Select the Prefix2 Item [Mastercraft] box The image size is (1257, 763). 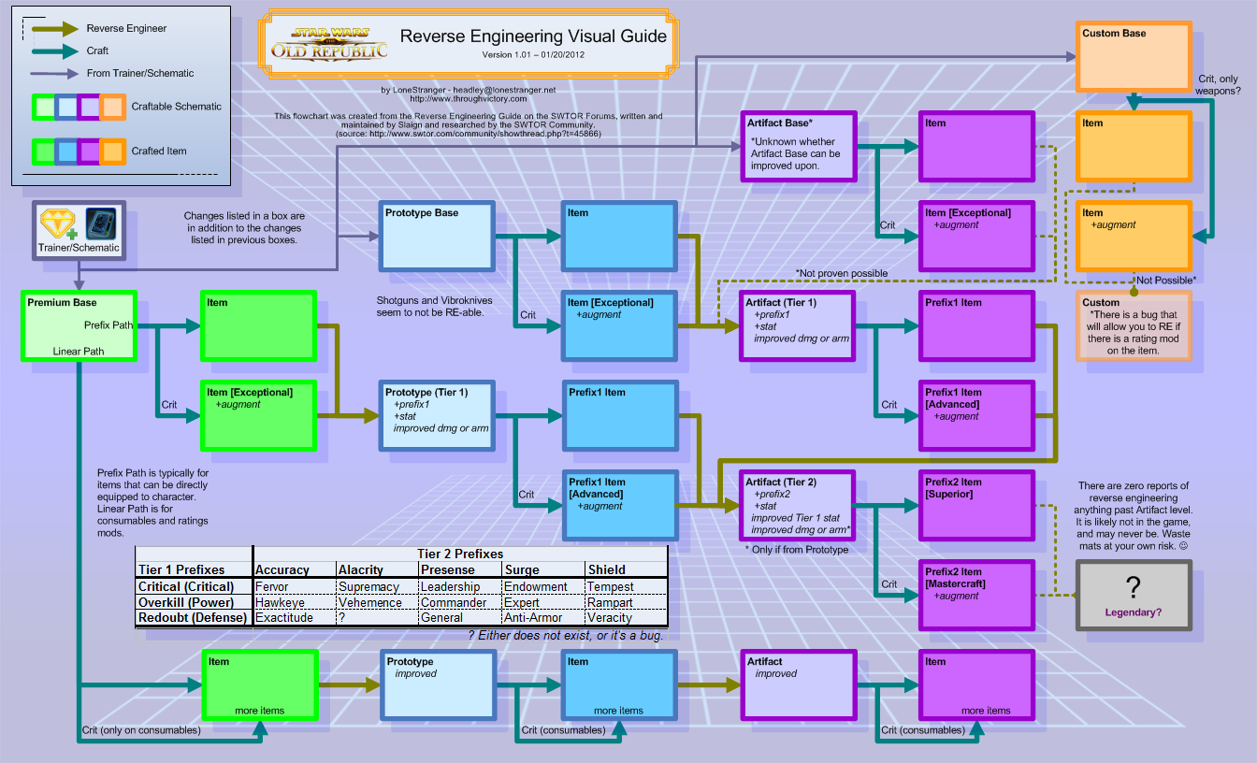click(976, 595)
